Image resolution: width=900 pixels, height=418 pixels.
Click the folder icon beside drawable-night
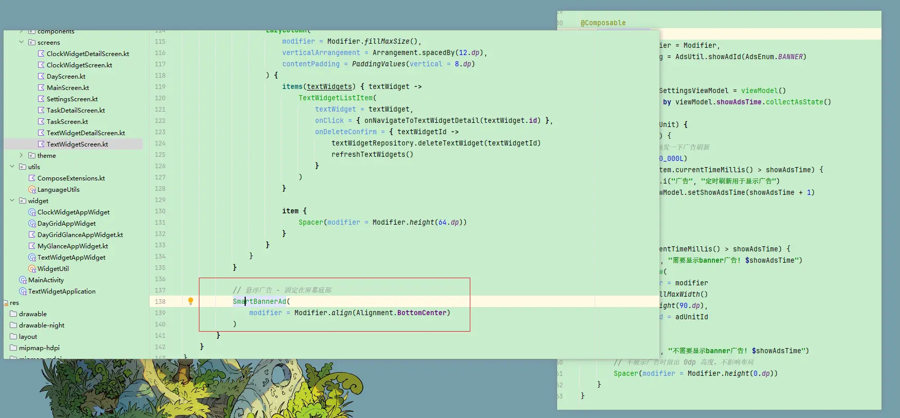point(13,325)
